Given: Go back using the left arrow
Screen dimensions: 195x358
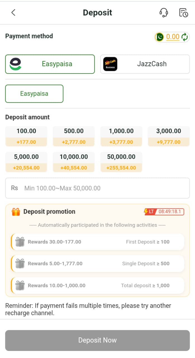Looking at the screenshot, I should (x=13, y=13).
